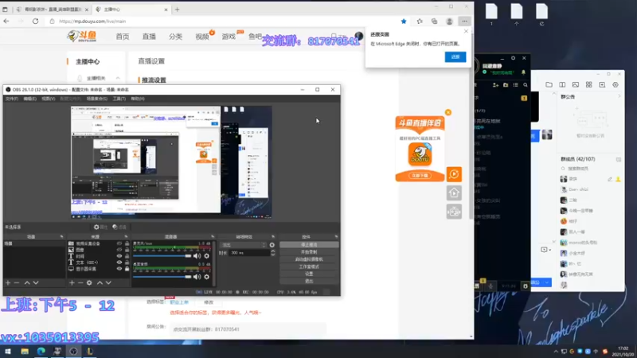Show hidden system tray icons chevron
637x358 pixels.
555,351
